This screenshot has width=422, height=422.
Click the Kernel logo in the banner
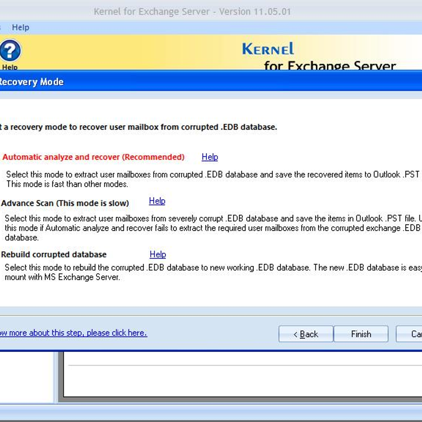pos(268,49)
